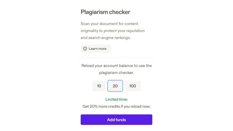Click the 'search engine rankings' text line
This screenshot has height=131, width=233.
click(106, 38)
